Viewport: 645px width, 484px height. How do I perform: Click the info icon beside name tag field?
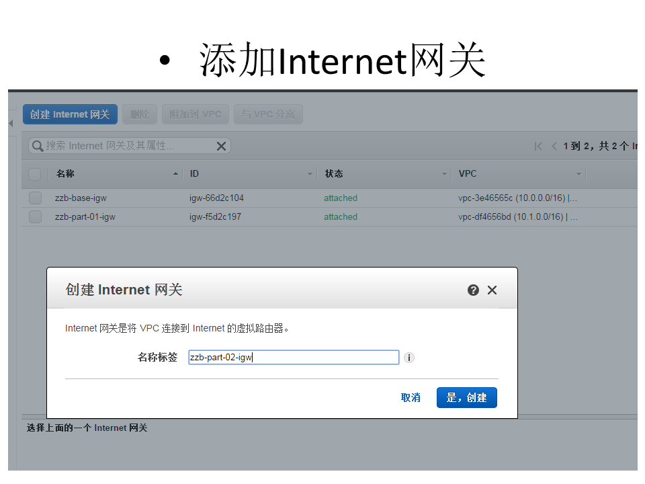click(x=409, y=358)
